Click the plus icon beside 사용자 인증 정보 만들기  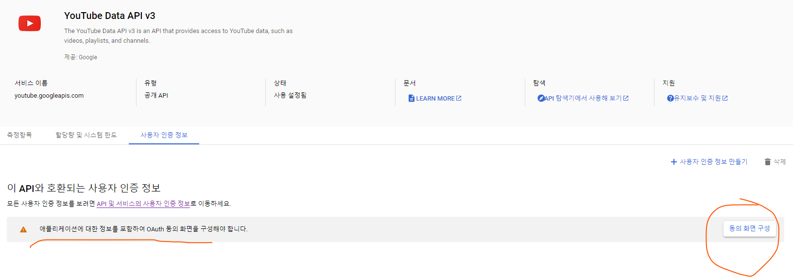674,162
